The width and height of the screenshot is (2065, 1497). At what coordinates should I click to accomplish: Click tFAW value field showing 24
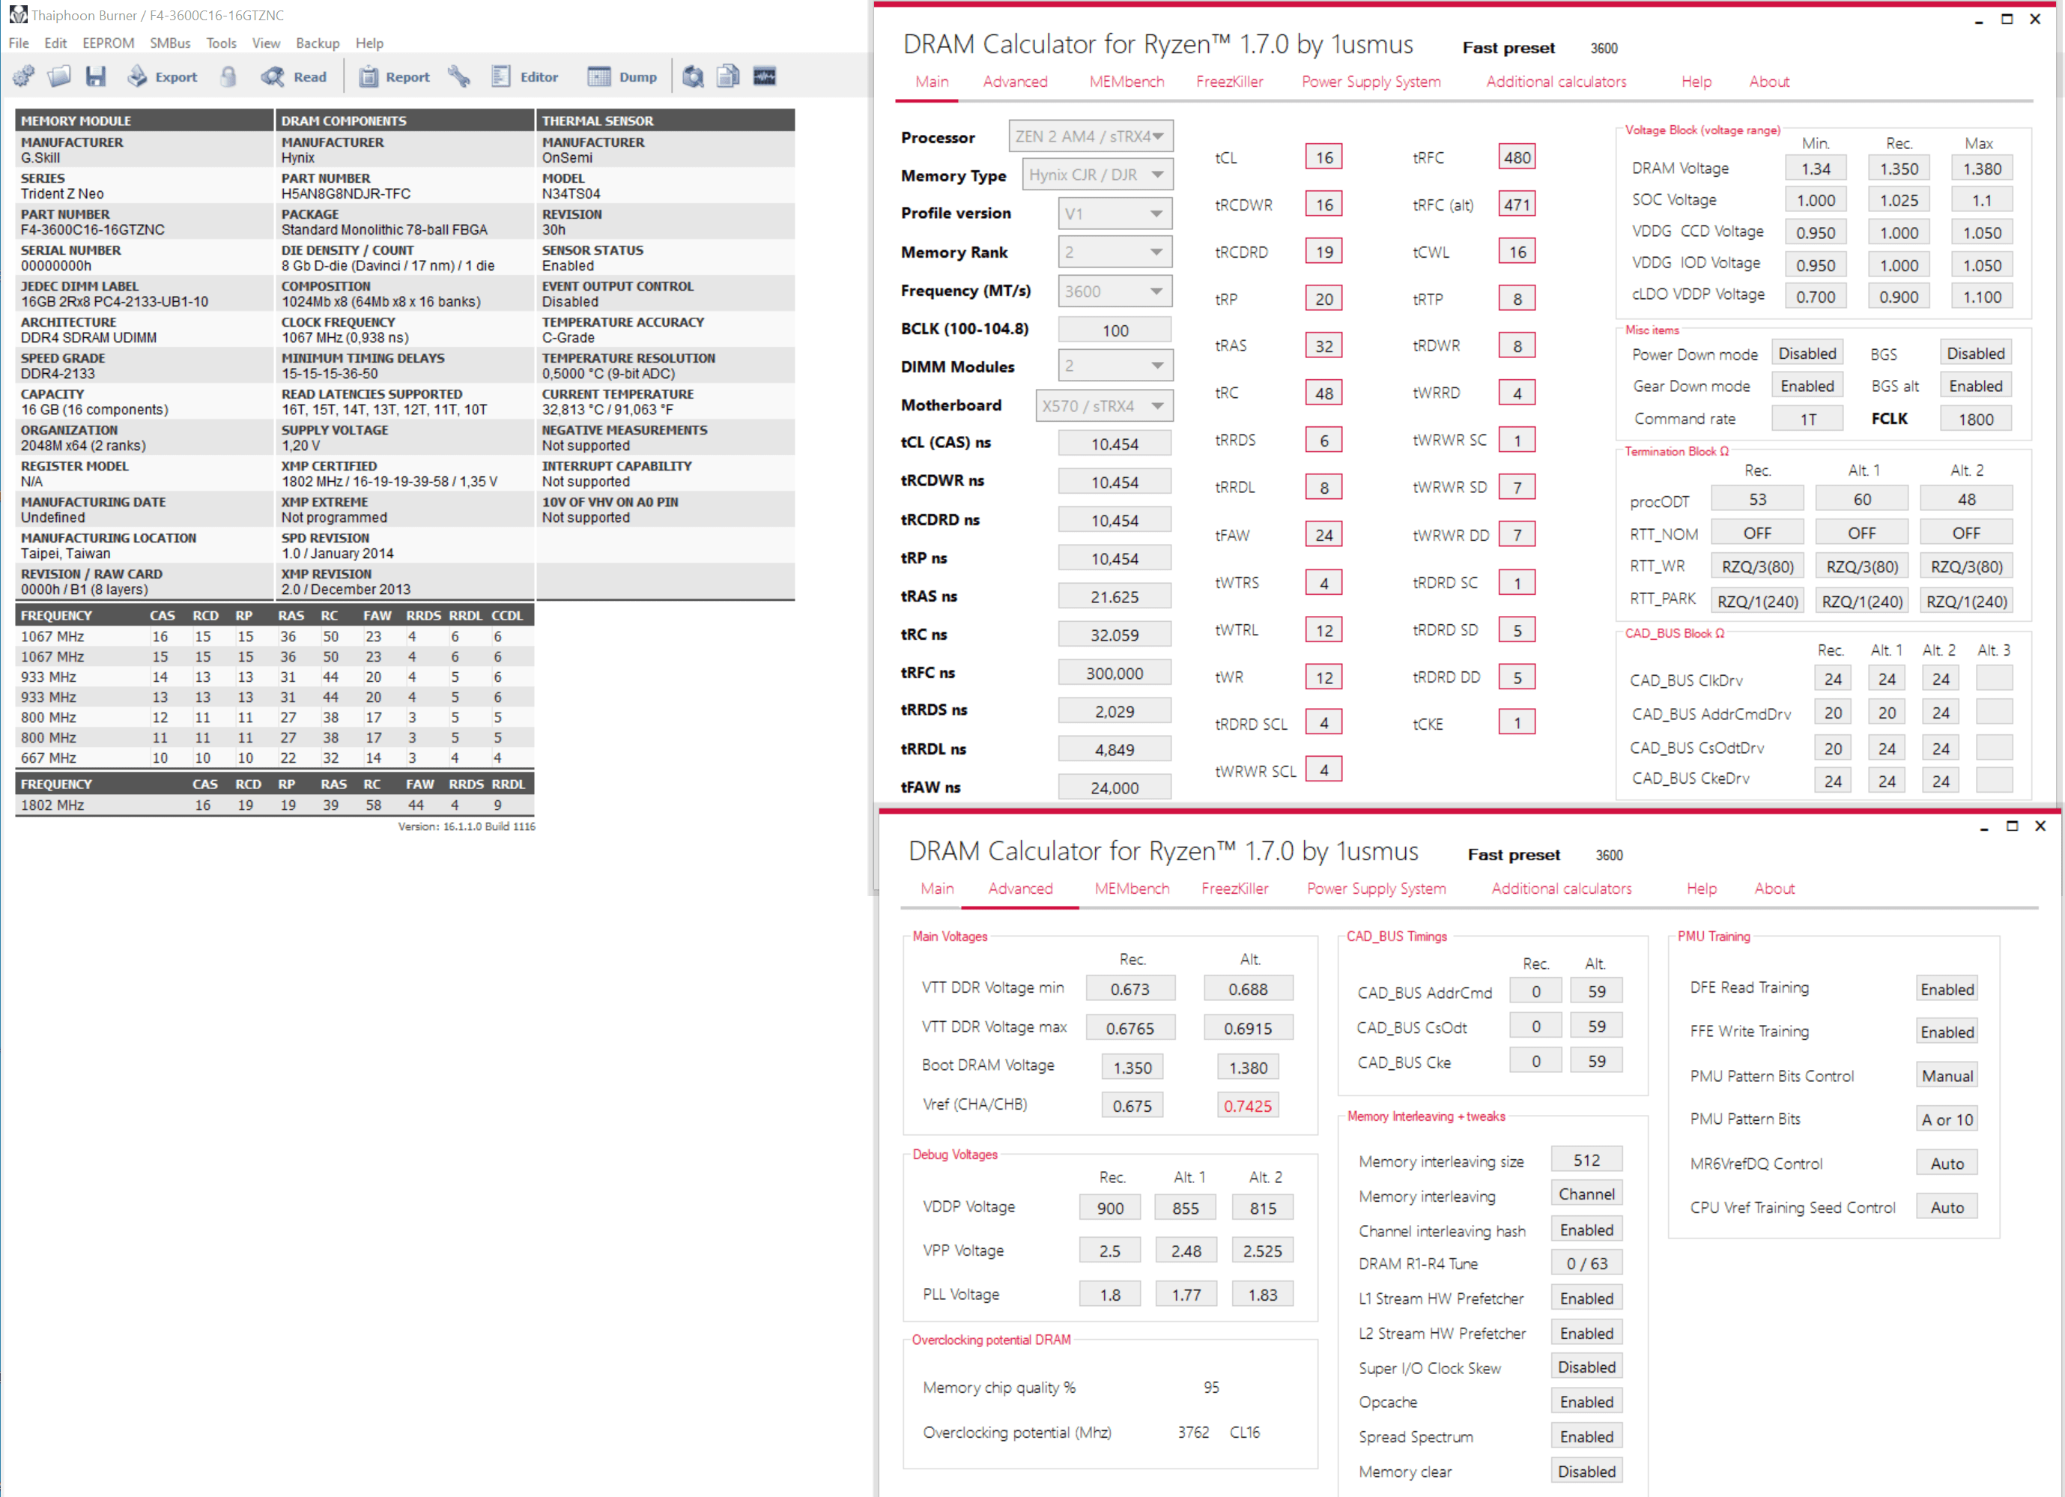1323,536
